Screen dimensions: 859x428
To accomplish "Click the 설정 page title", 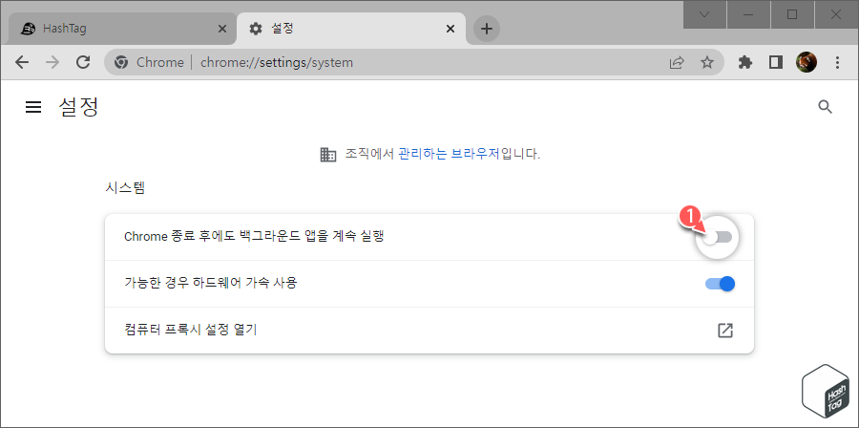I will pos(78,107).
